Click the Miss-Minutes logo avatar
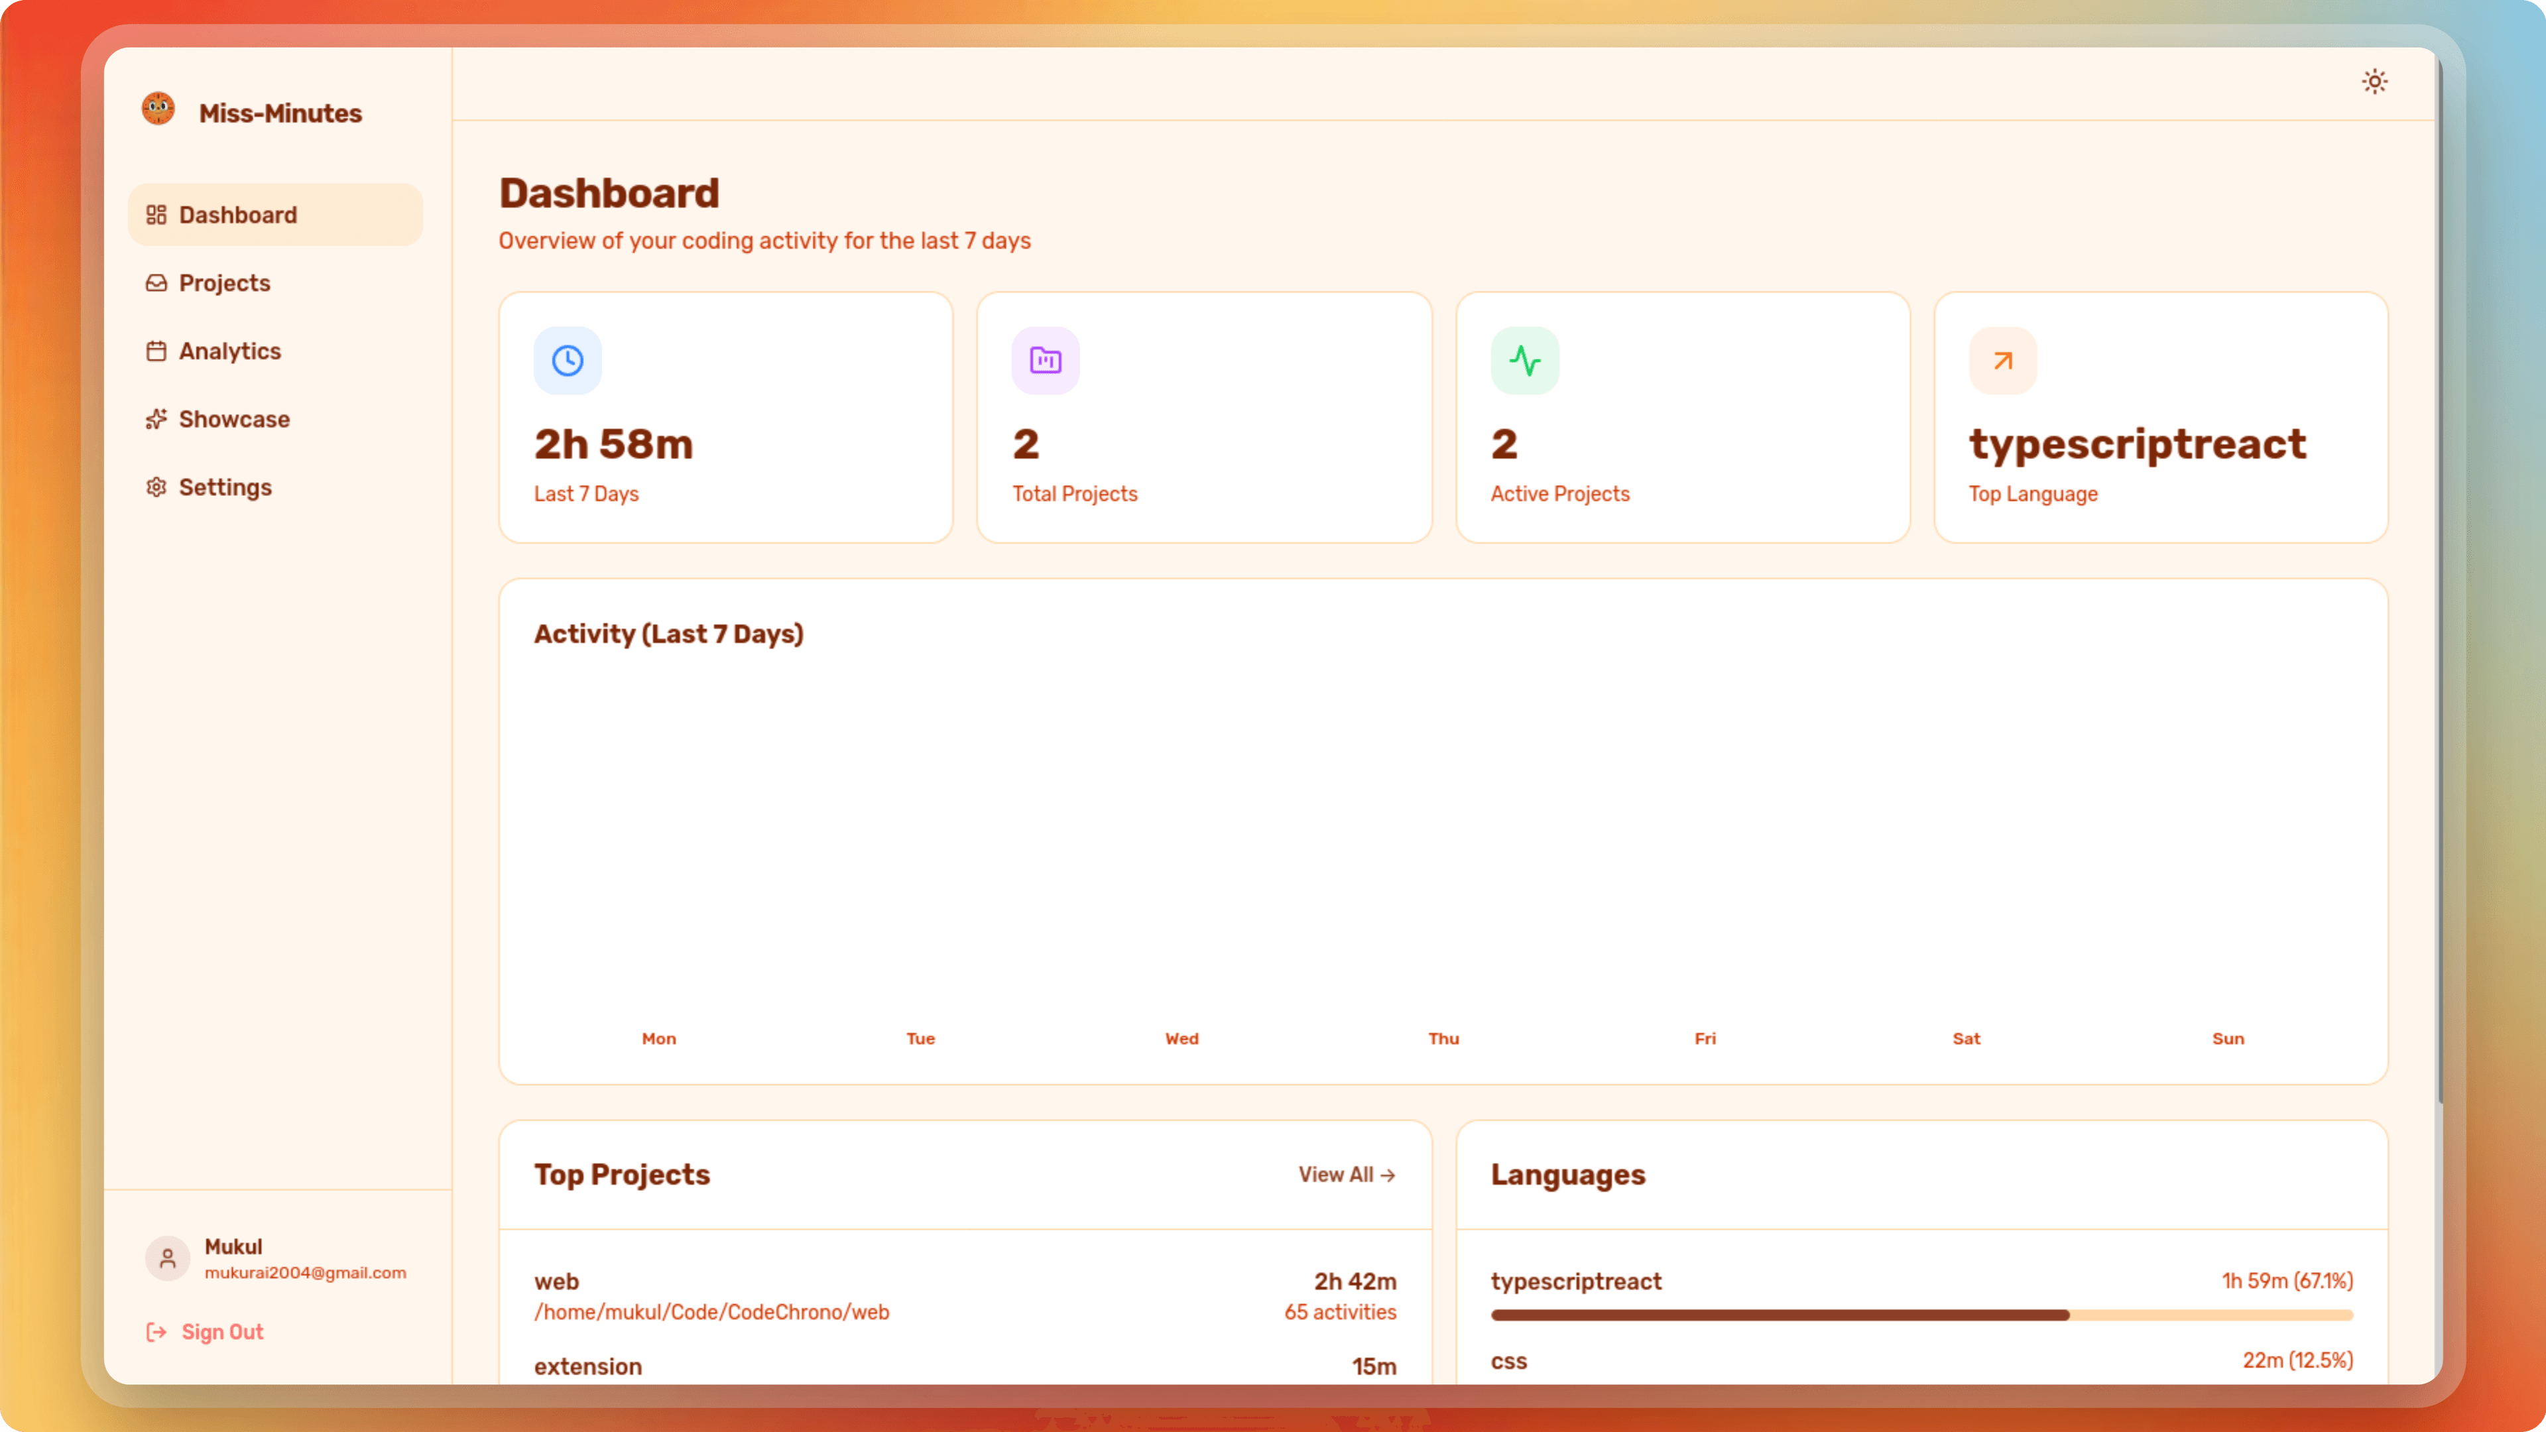 point(158,109)
